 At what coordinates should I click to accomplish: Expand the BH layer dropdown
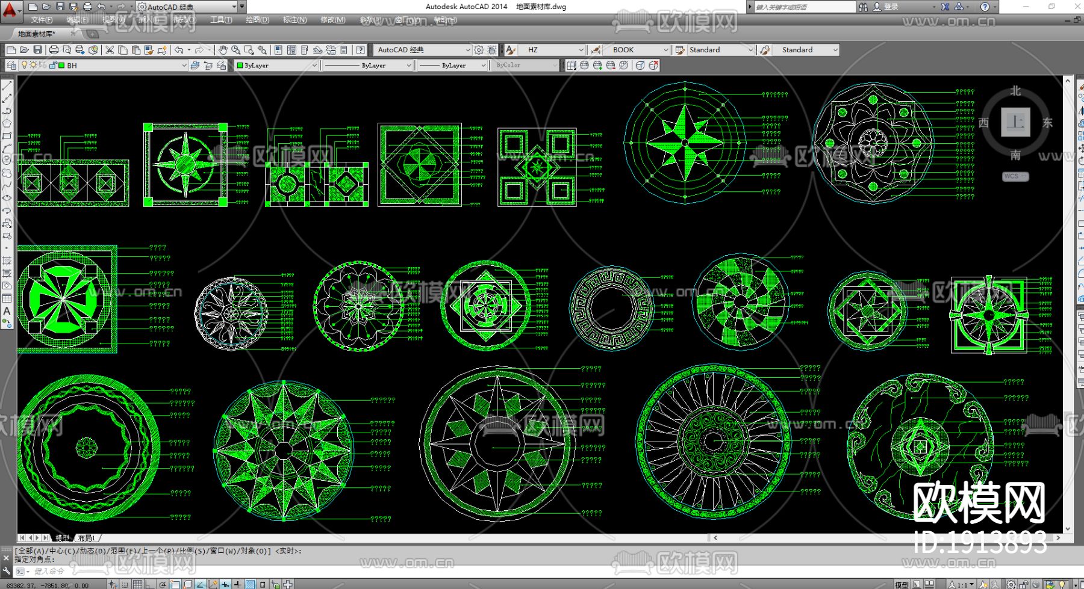(184, 66)
